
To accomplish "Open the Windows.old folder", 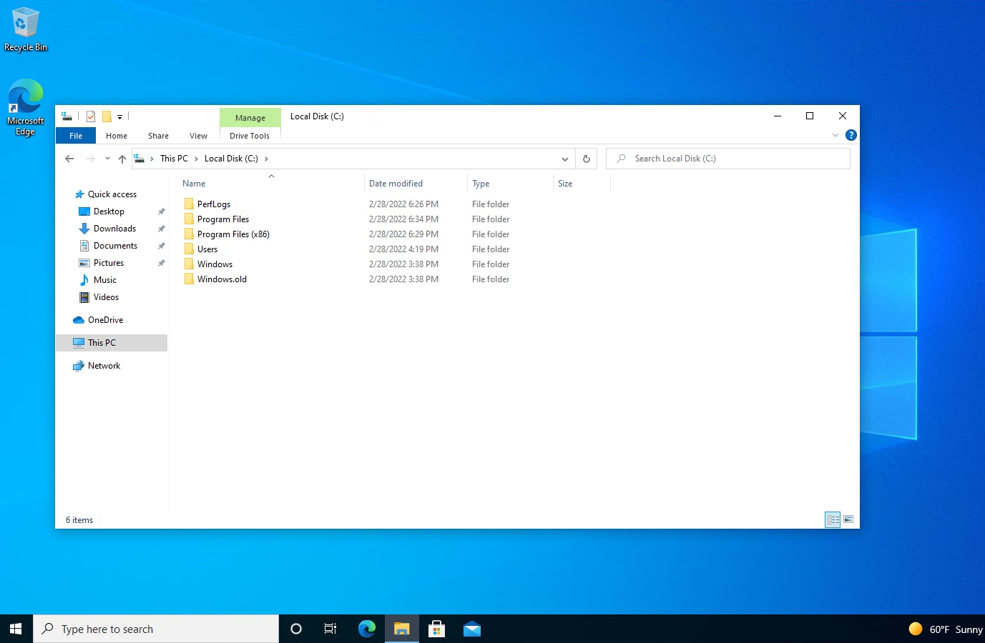I will click(222, 279).
